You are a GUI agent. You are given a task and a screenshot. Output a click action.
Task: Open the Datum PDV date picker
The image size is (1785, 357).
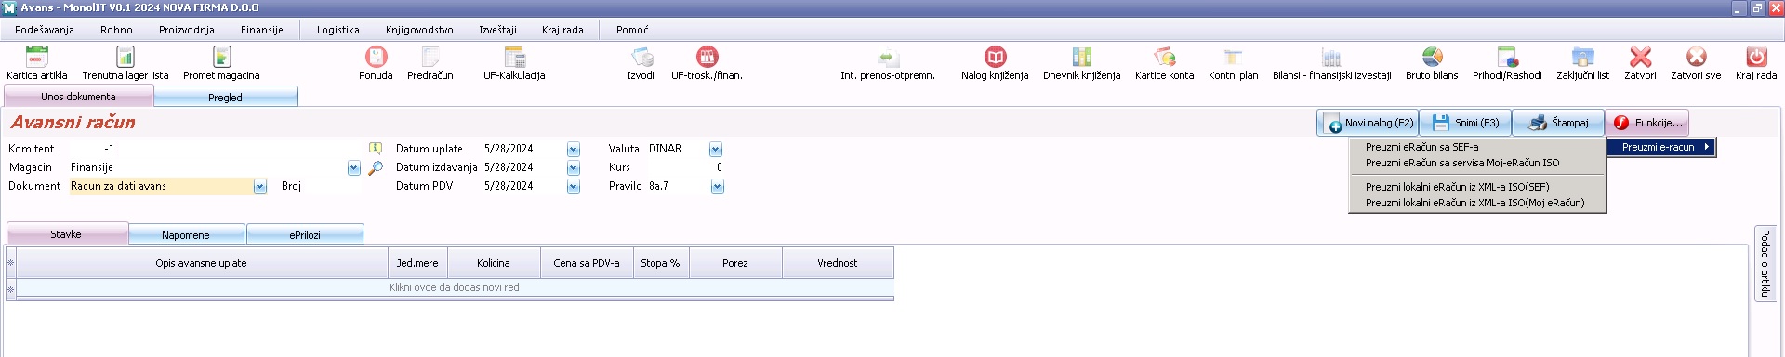coord(573,187)
